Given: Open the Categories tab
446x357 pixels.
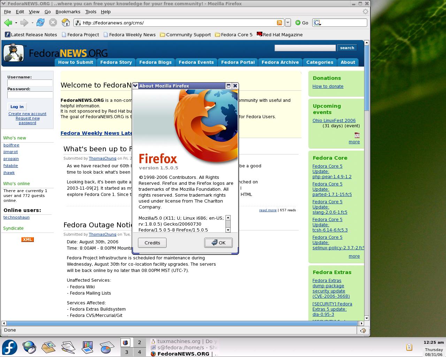Looking at the screenshot, I should click(320, 62).
